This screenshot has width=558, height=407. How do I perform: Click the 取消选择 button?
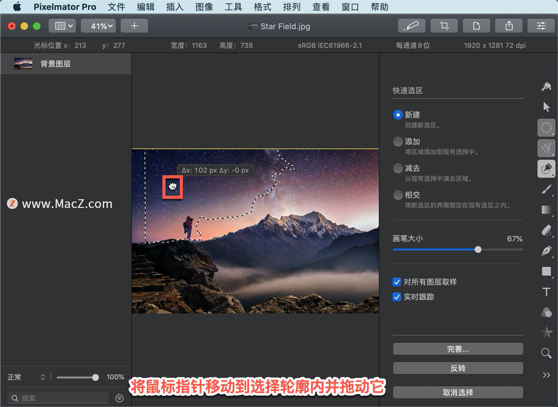tap(458, 392)
